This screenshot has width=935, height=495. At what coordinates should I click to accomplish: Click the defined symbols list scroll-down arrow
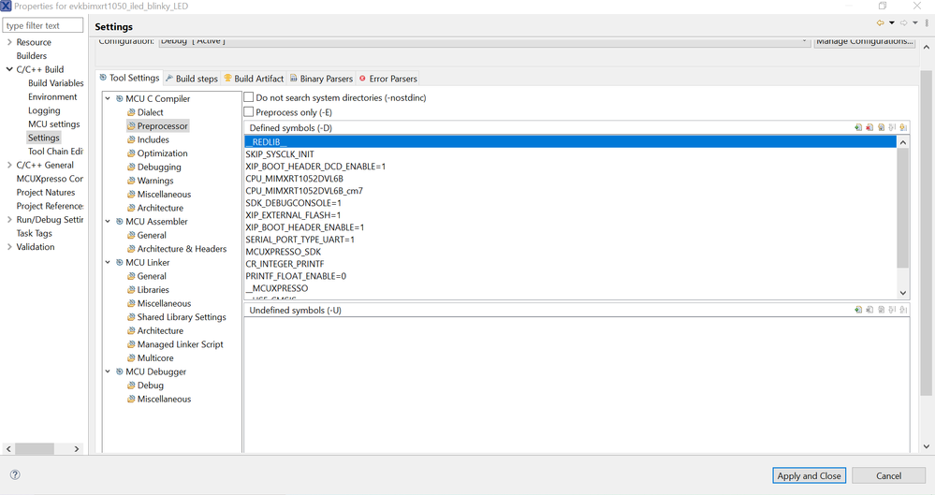903,293
